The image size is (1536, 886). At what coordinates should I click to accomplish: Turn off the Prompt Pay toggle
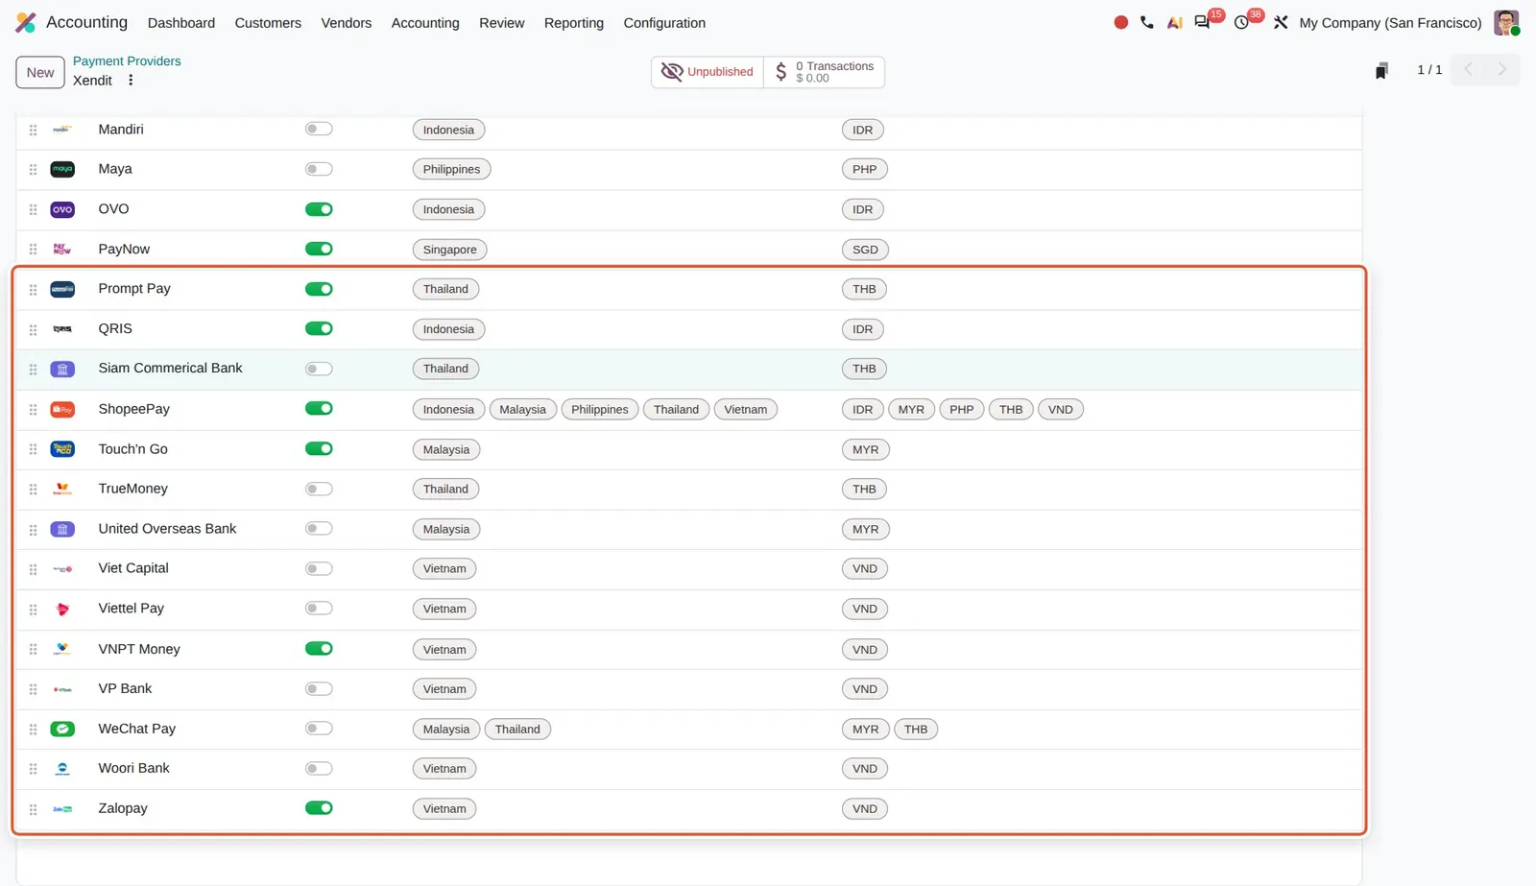pyautogui.click(x=319, y=289)
